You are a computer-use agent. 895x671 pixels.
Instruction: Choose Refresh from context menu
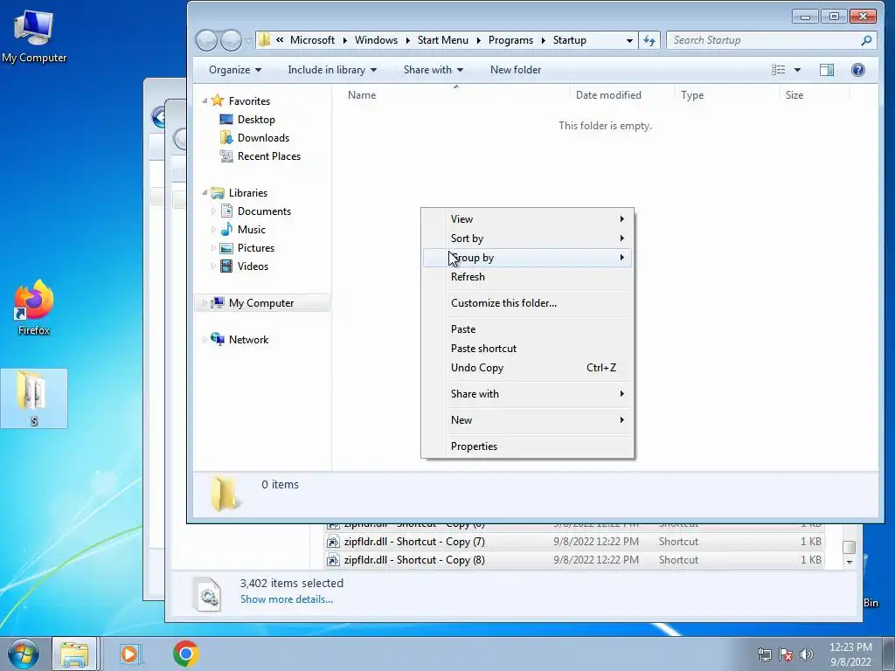point(527,277)
